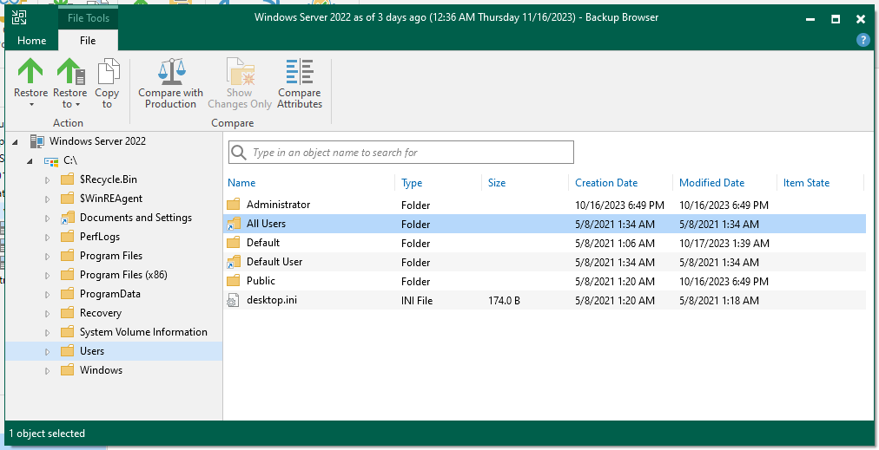
Task: Sort list by Item State column
Action: pos(806,182)
